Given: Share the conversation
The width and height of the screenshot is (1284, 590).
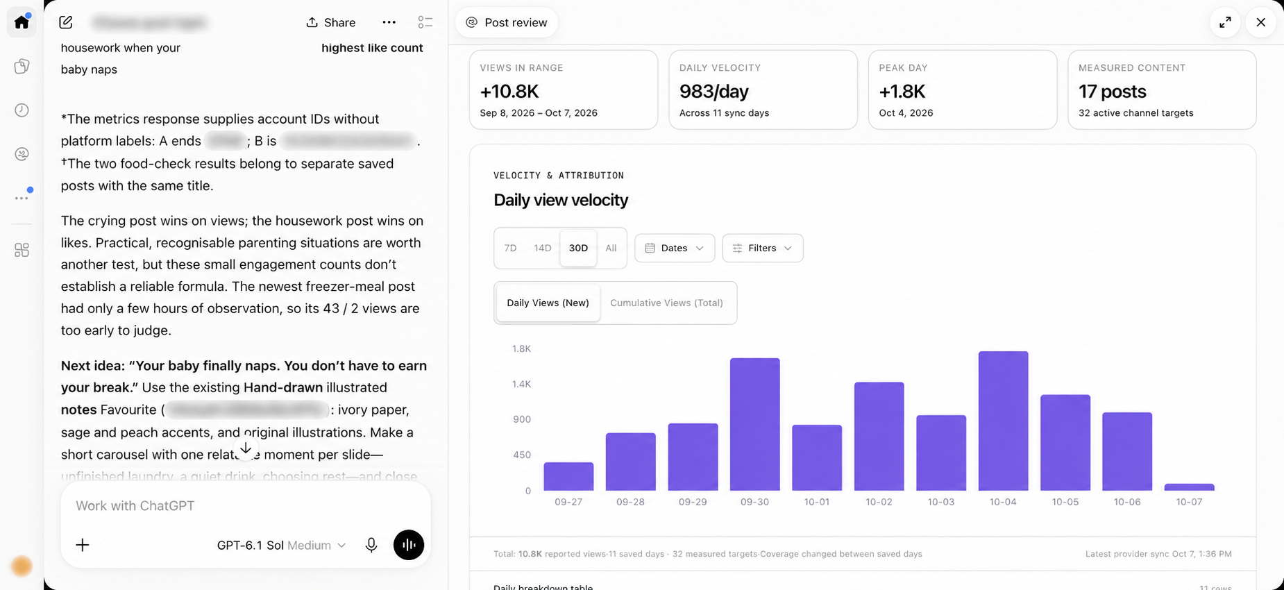Looking at the screenshot, I should (x=331, y=22).
